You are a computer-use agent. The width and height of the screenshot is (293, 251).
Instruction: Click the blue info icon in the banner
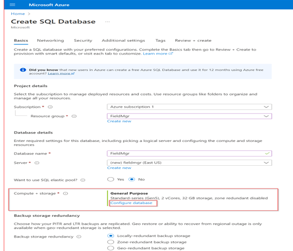click(23, 70)
